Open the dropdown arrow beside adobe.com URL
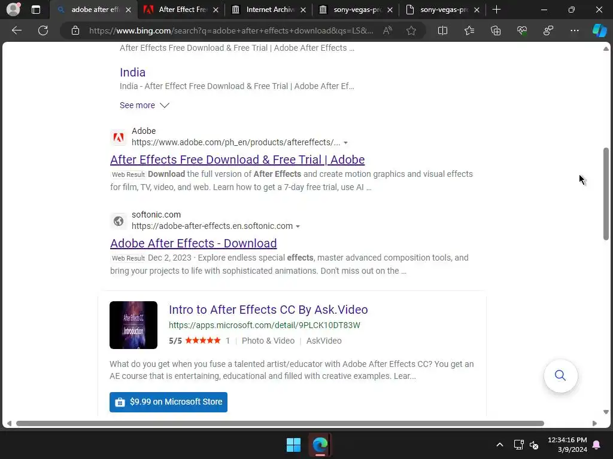Screen dimensions: 613x459 (345, 143)
